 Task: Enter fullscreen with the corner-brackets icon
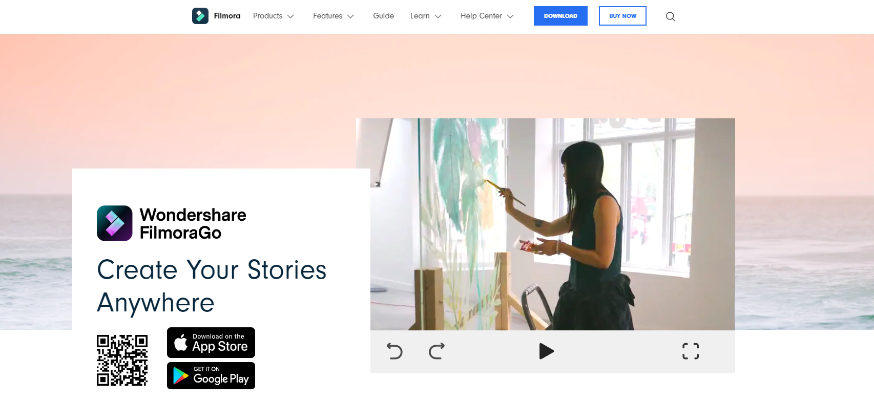click(x=691, y=351)
